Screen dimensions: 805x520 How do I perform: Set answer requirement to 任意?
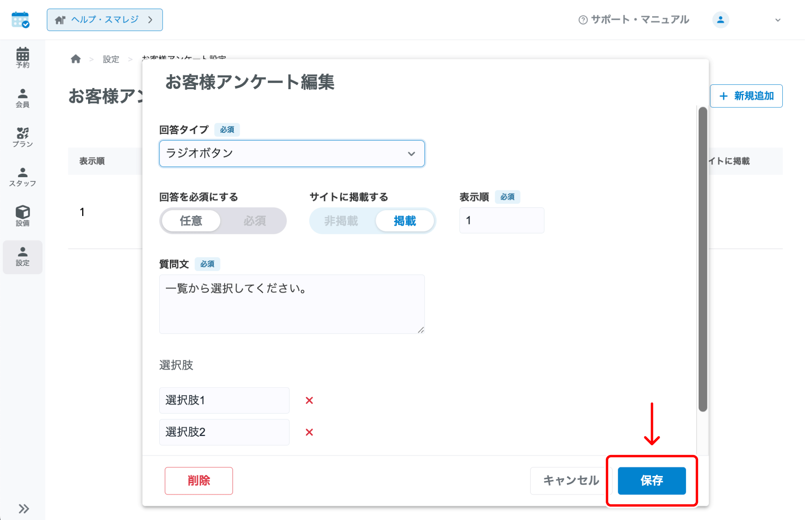coord(191,221)
